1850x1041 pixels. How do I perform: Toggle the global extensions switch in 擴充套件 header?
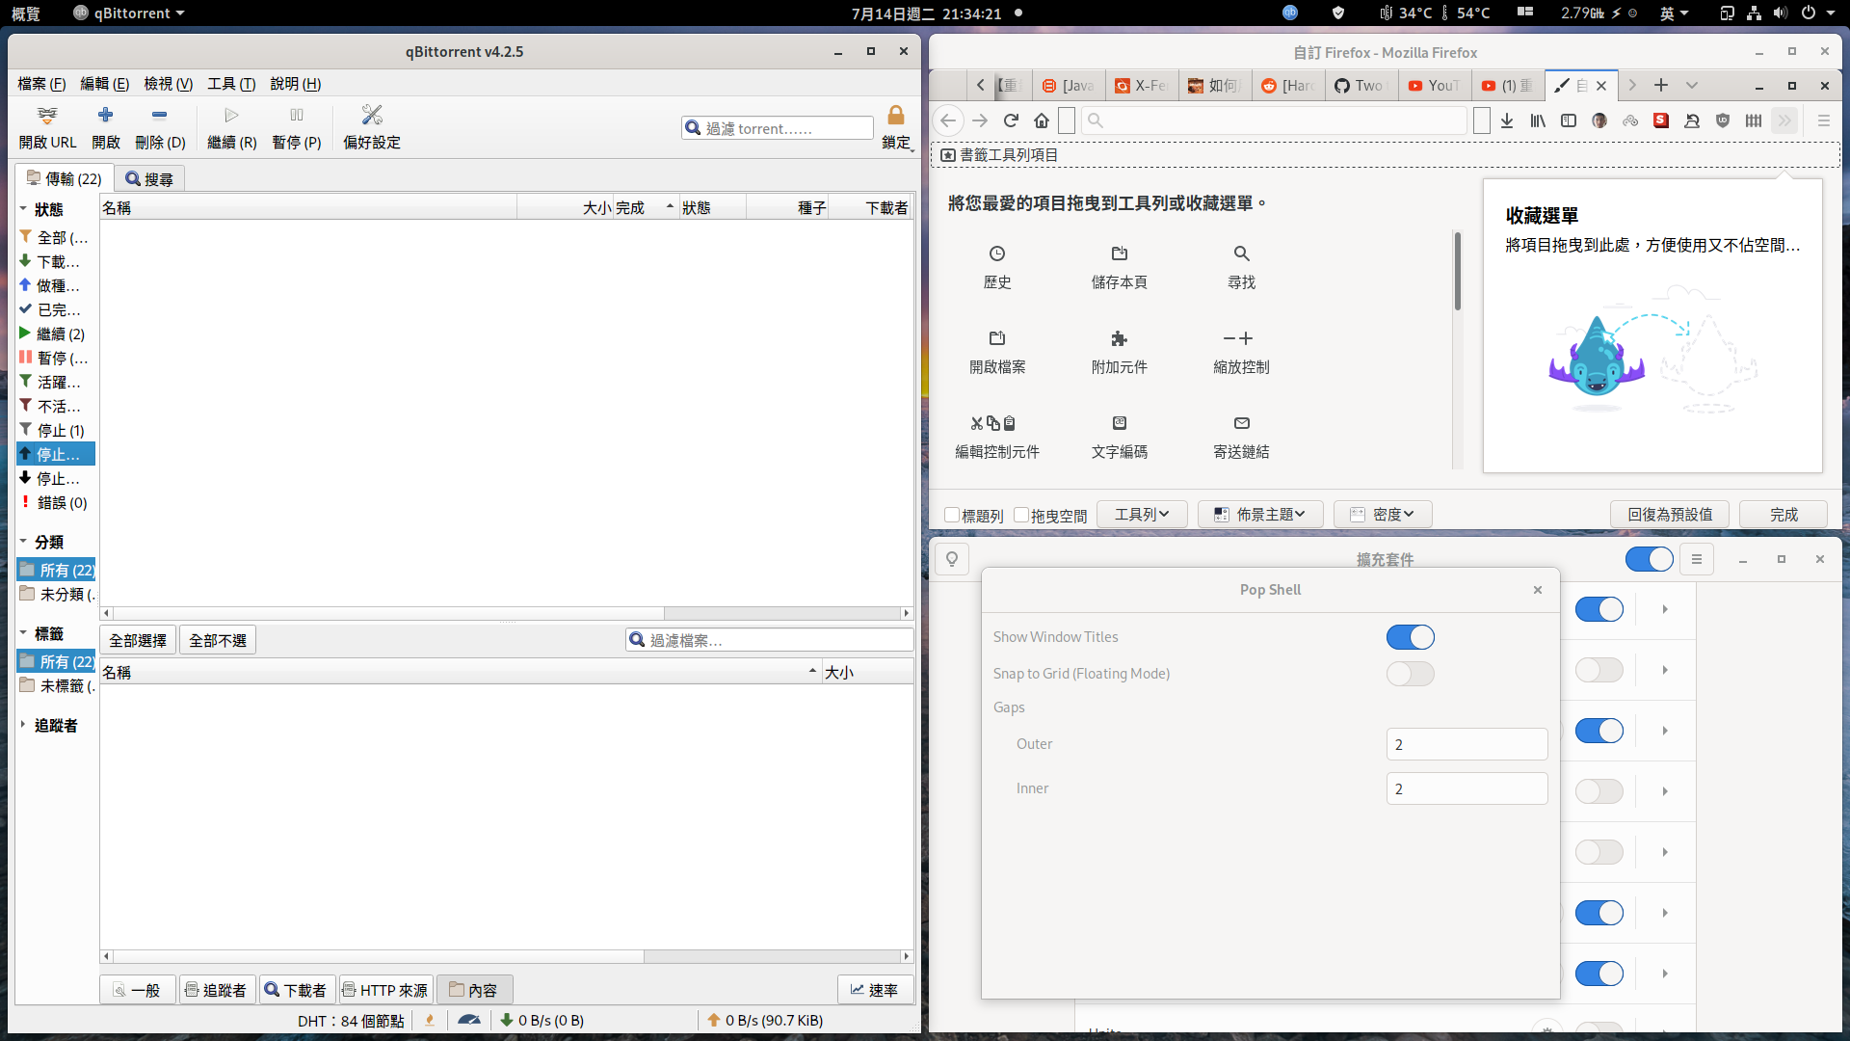pyautogui.click(x=1650, y=559)
